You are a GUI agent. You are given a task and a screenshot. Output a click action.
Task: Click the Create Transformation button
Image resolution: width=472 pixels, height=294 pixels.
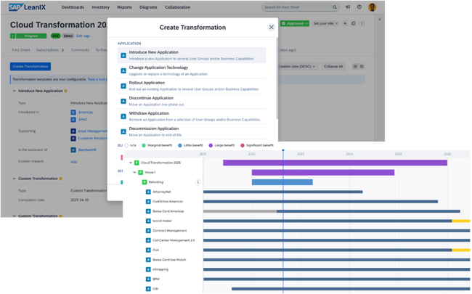point(30,66)
